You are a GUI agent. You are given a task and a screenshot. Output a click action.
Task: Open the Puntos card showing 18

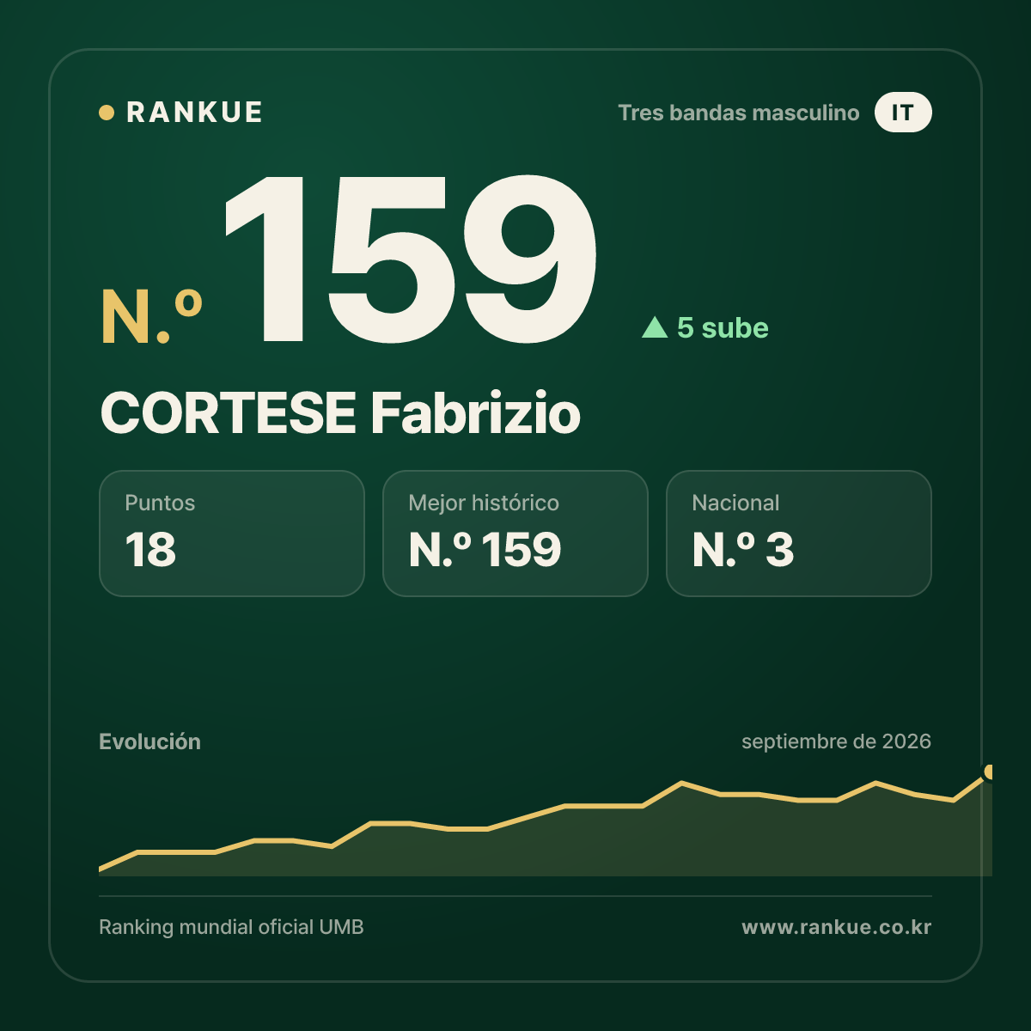click(232, 534)
